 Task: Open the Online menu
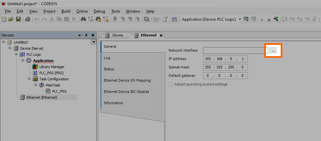(82, 11)
